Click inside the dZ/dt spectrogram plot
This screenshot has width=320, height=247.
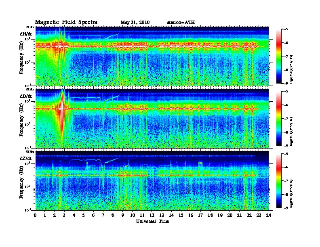pos(152,180)
